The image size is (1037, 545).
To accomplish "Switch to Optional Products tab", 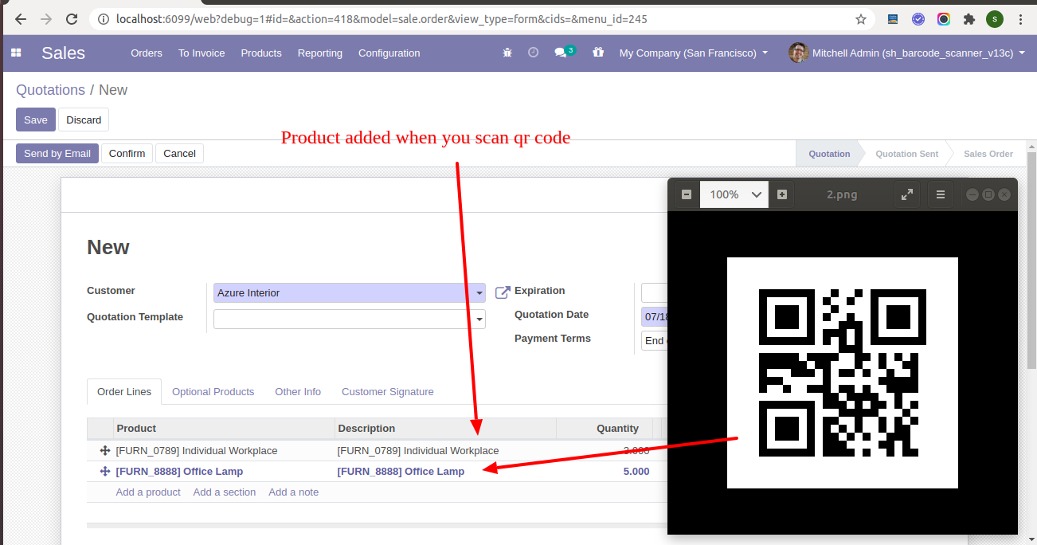I will coord(213,391).
